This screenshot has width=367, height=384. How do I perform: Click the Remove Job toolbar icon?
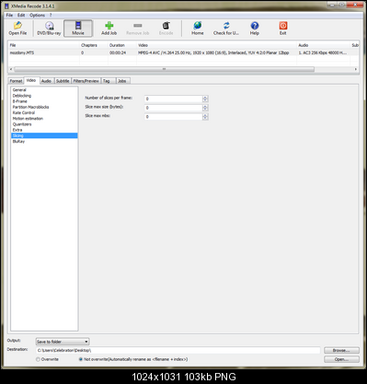138,29
